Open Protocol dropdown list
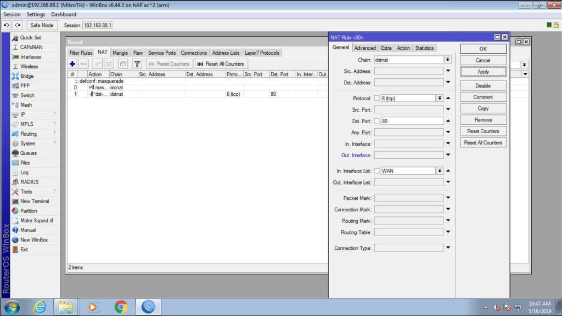This screenshot has width=562, height=316. 440,98
